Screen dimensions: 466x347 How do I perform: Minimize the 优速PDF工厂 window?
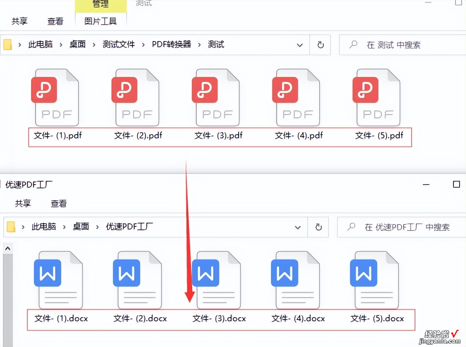[x=426, y=185]
